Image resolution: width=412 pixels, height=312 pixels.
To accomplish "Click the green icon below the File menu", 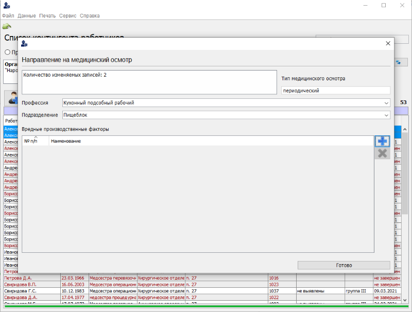I will coord(7,26).
